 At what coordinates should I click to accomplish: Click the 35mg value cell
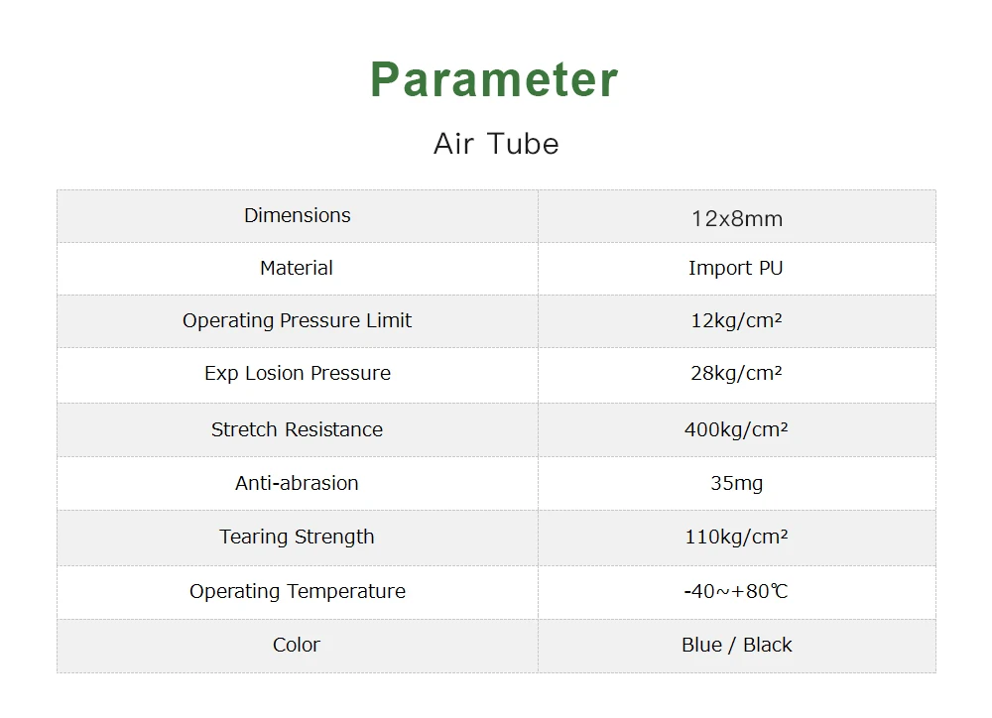point(736,483)
